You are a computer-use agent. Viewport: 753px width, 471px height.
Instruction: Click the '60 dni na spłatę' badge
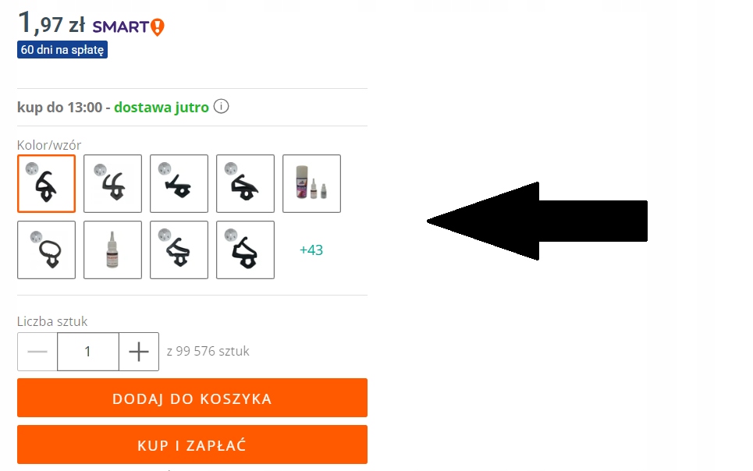[x=62, y=49]
